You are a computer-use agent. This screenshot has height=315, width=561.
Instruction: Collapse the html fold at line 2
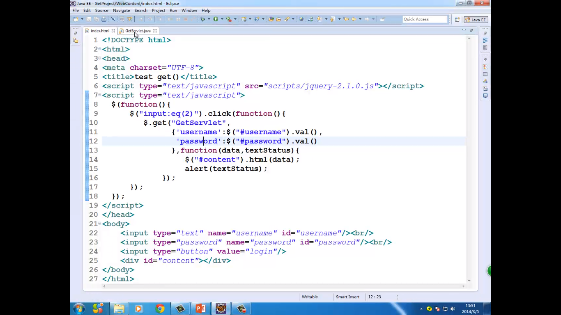pyautogui.click(x=100, y=49)
